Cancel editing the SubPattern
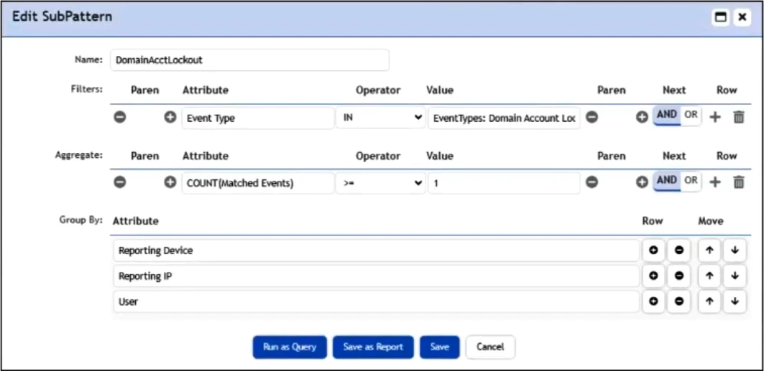Viewport: 764px width, 371px height. 490,347
